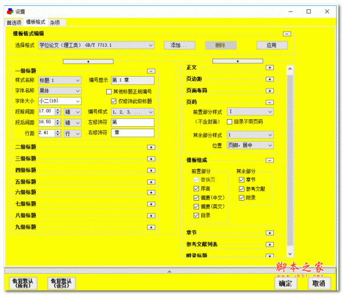The image size is (343, 295).
Task: Toggle the 摘要(中文) checkbox
Action: (196, 198)
